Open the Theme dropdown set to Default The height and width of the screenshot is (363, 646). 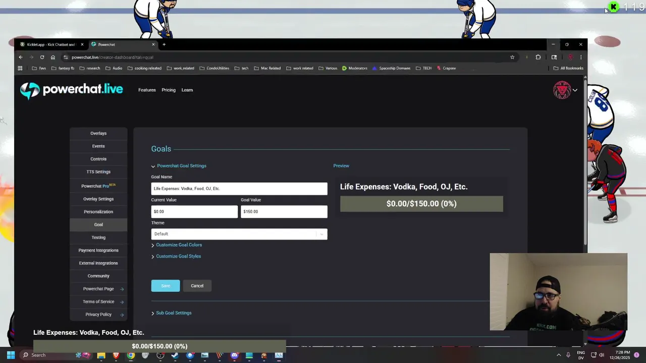[239, 234]
